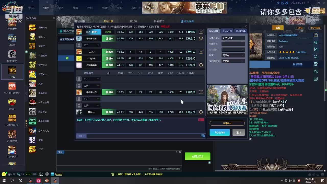327x184 pixels.
Task: Click the 成为作者 link
Action: 187,21
